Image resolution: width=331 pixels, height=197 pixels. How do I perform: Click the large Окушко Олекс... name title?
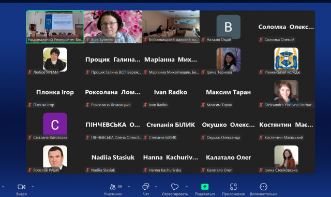(229, 125)
